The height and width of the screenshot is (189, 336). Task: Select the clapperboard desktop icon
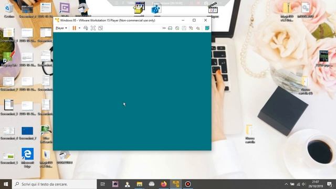(x=213, y=9)
